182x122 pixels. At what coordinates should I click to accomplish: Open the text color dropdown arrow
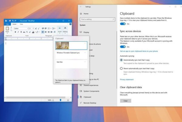coord(35,32)
